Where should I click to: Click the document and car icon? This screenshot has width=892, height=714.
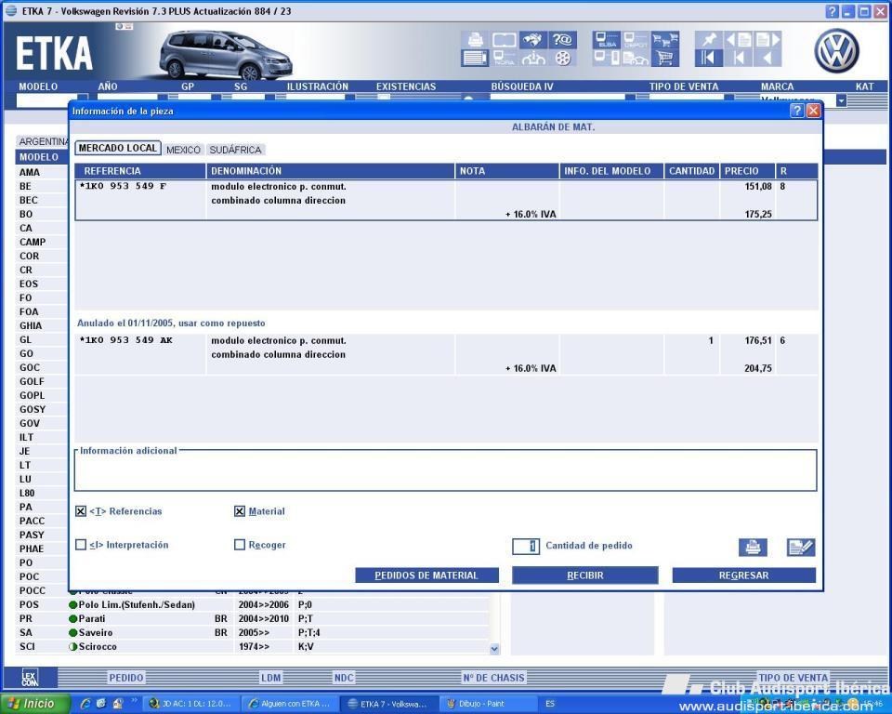pos(636,58)
